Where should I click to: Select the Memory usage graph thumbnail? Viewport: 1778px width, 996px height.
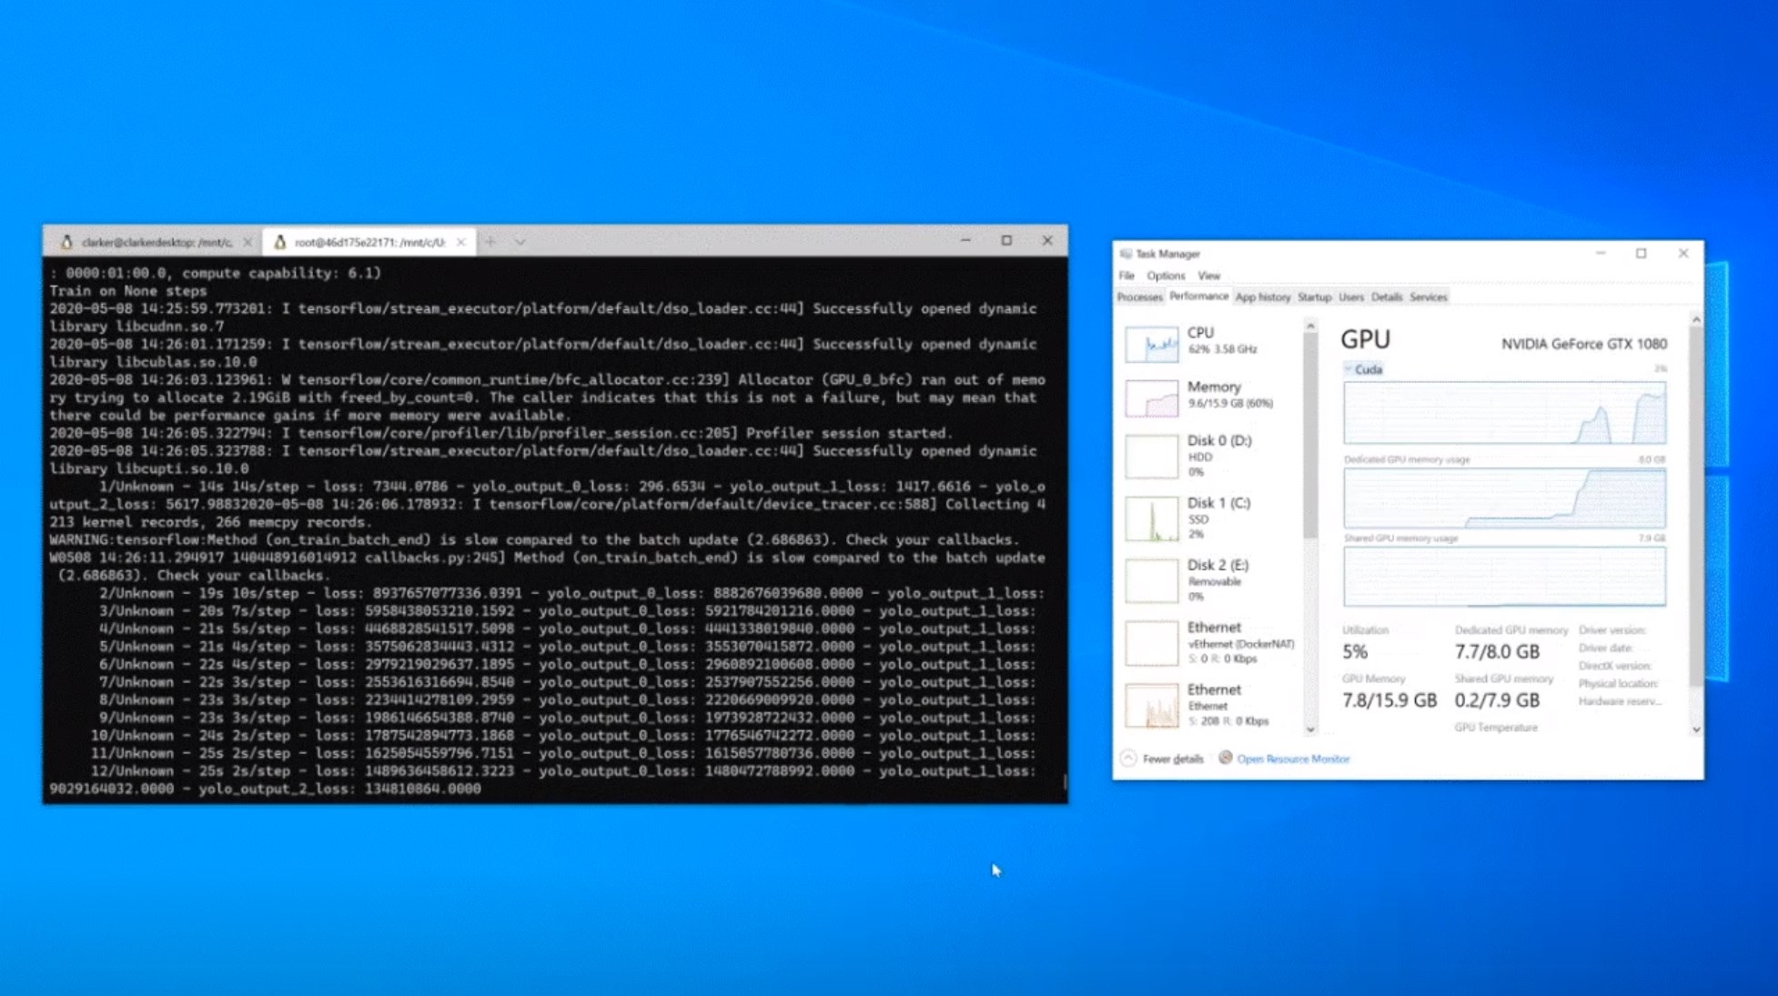(x=1151, y=398)
